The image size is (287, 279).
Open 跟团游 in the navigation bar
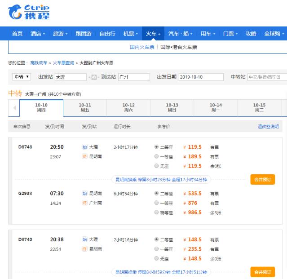pos(84,34)
